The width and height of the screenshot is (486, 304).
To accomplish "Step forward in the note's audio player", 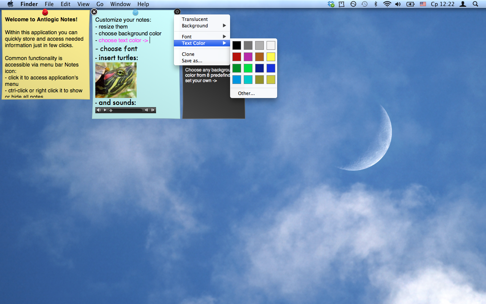I will (153, 110).
